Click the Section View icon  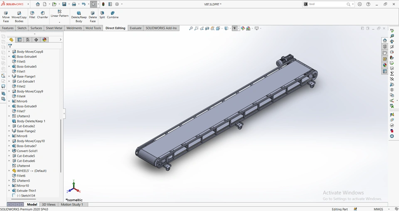click(x=207, y=29)
